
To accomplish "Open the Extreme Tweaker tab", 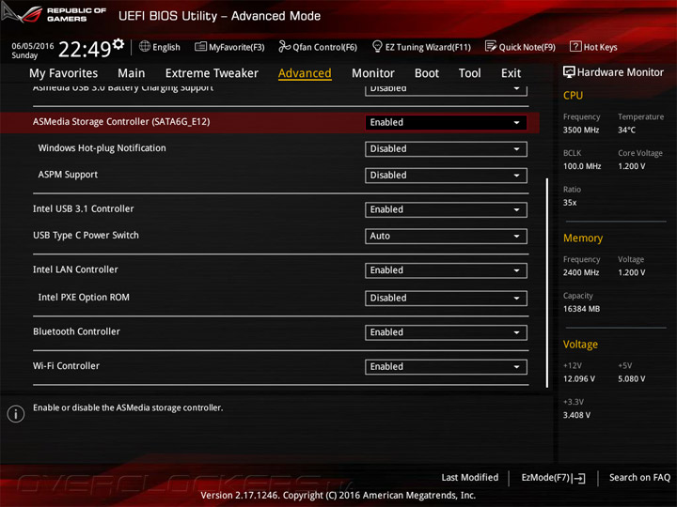I will [212, 73].
